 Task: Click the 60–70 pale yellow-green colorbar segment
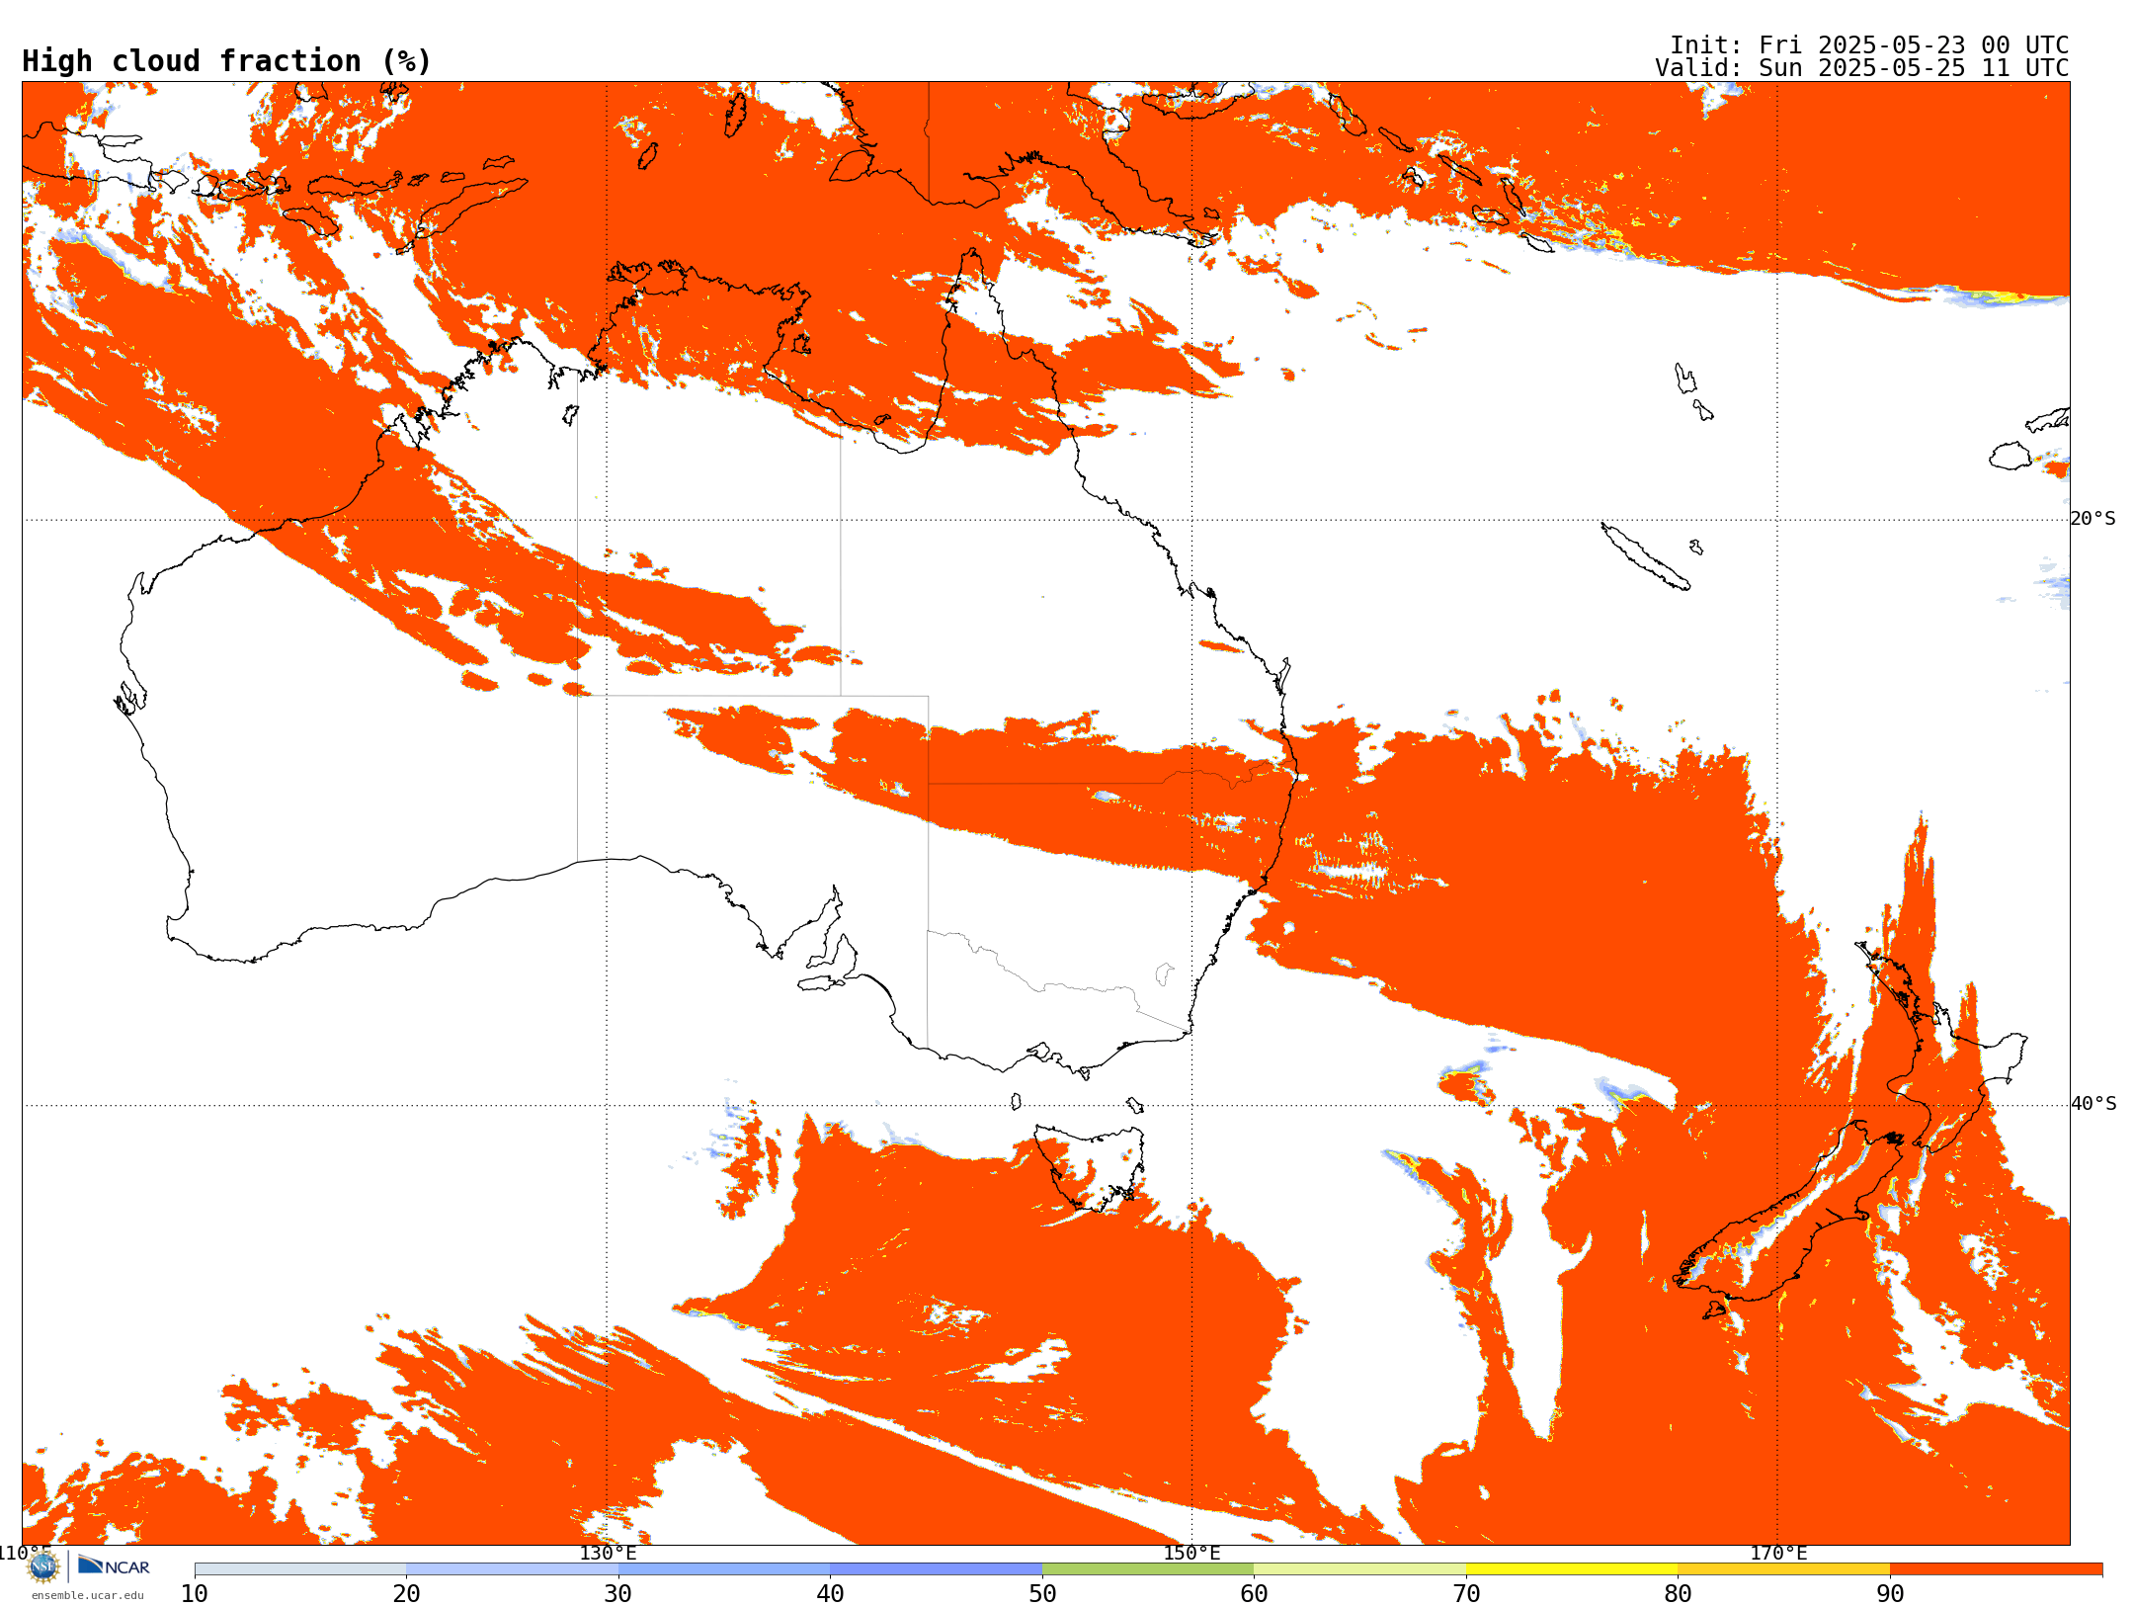tap(1359, 1569)
